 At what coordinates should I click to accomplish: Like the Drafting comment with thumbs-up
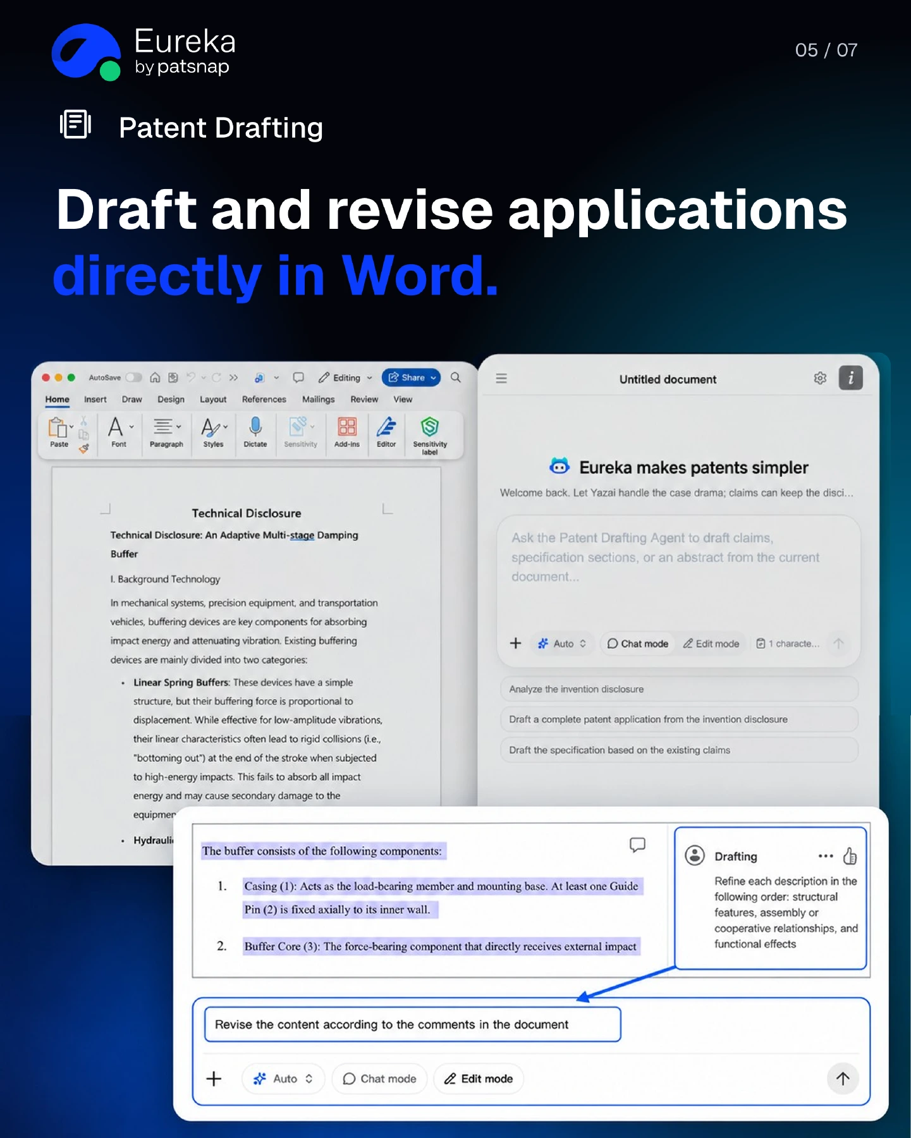[850, 856]
